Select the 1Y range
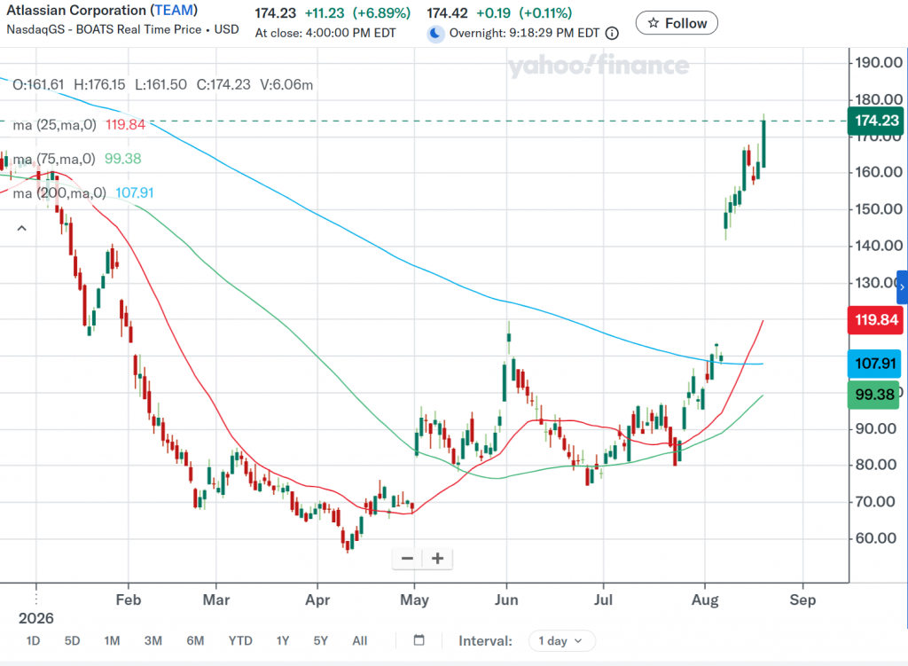The image size is (908, 666). [283, 641]
